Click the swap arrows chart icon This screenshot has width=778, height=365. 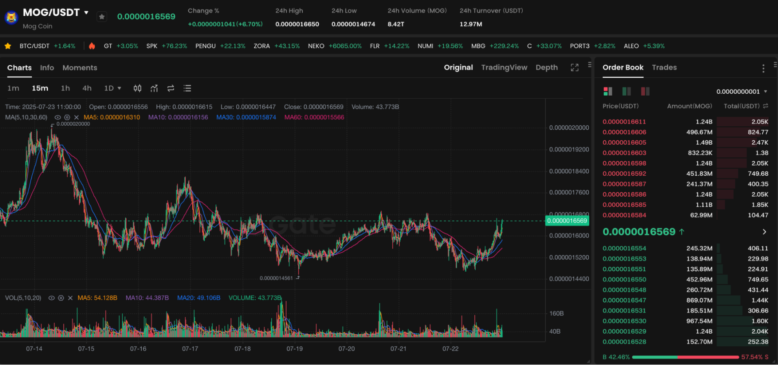170,88
